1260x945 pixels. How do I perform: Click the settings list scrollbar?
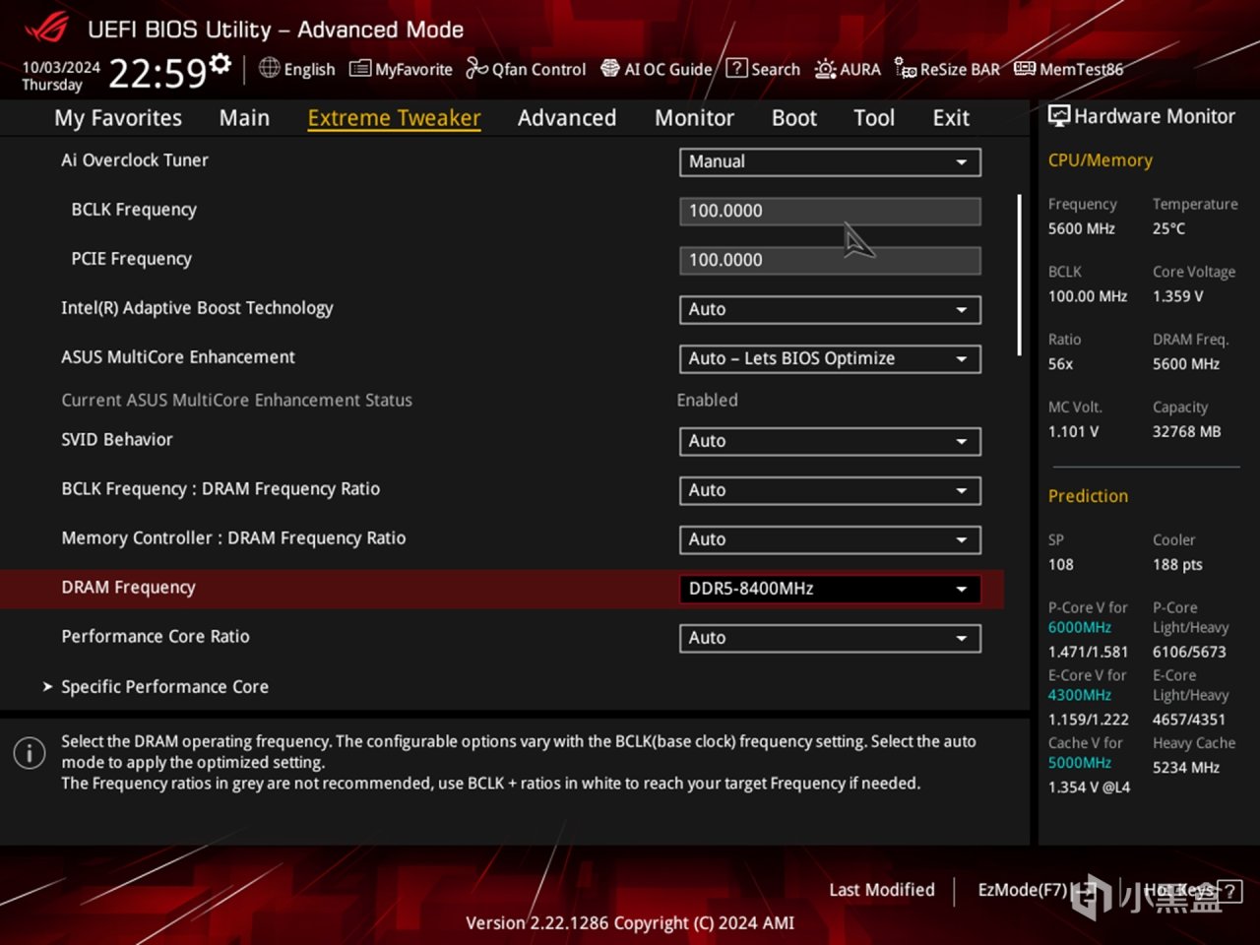pos(1019,275)
